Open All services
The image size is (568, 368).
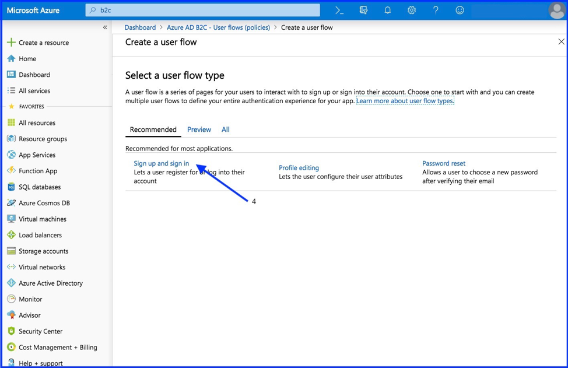click(x=34, y=90)
